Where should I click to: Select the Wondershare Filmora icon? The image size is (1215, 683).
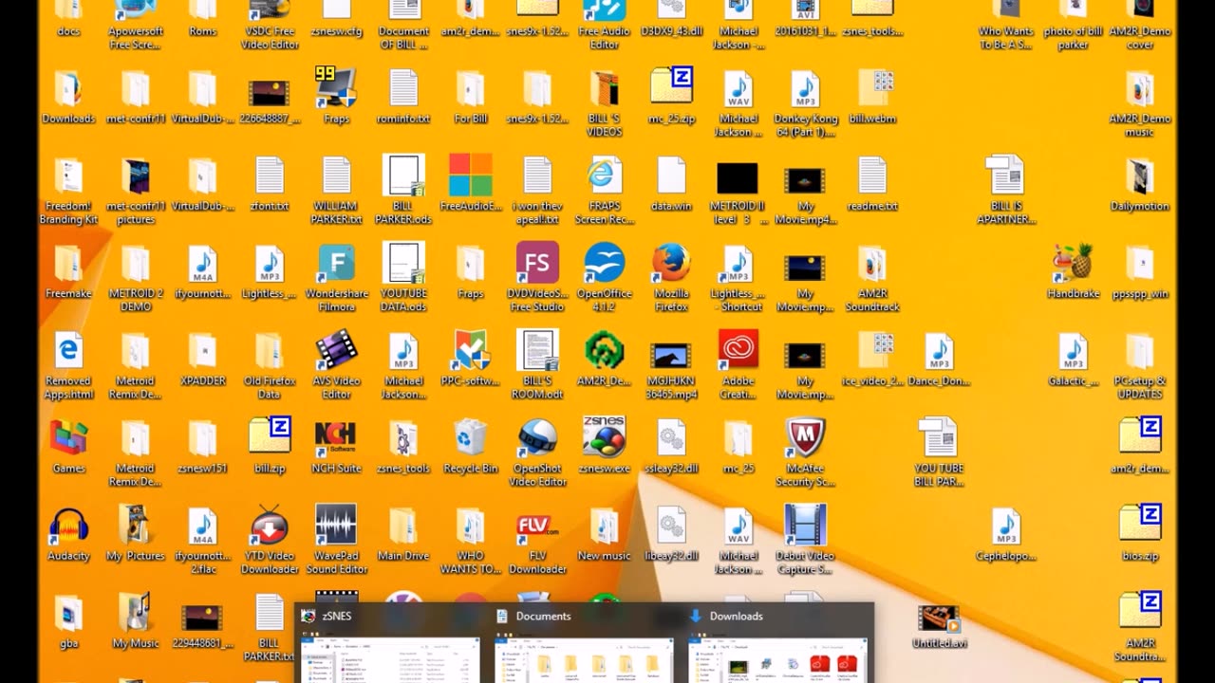tap(336, 265)
